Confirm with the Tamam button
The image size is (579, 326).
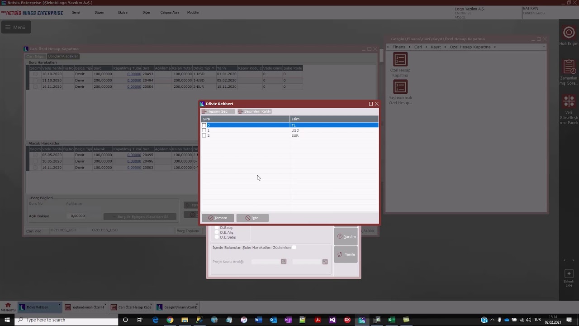point(218,218)
